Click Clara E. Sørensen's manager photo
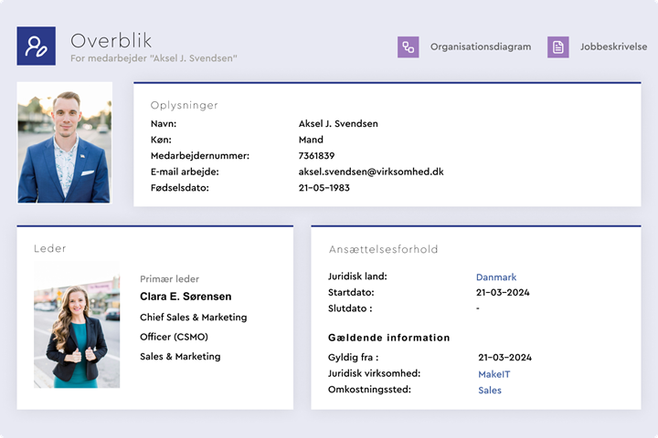Viewport: 658px width, 438px height. tap(77, 326)
